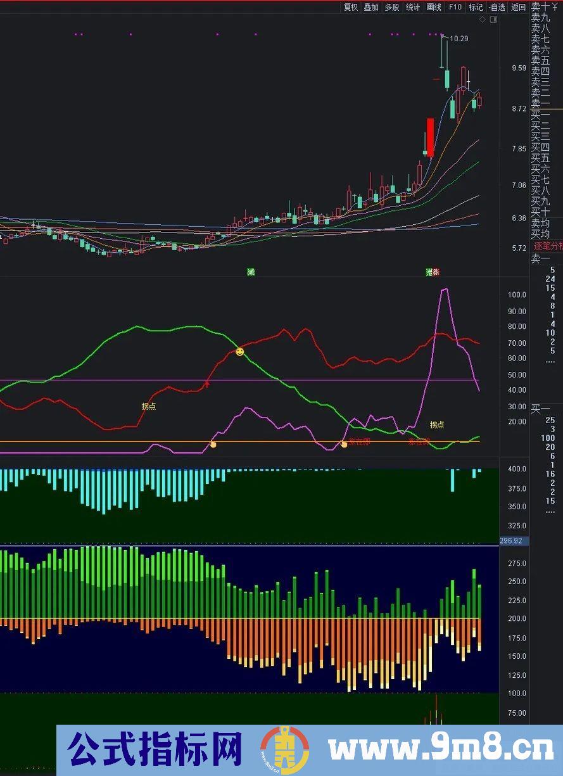Image resolution: width=563 pixels, height=776 pixels.
Task: Click the tall solid red candlestick bar
Action: click(431, 137)
